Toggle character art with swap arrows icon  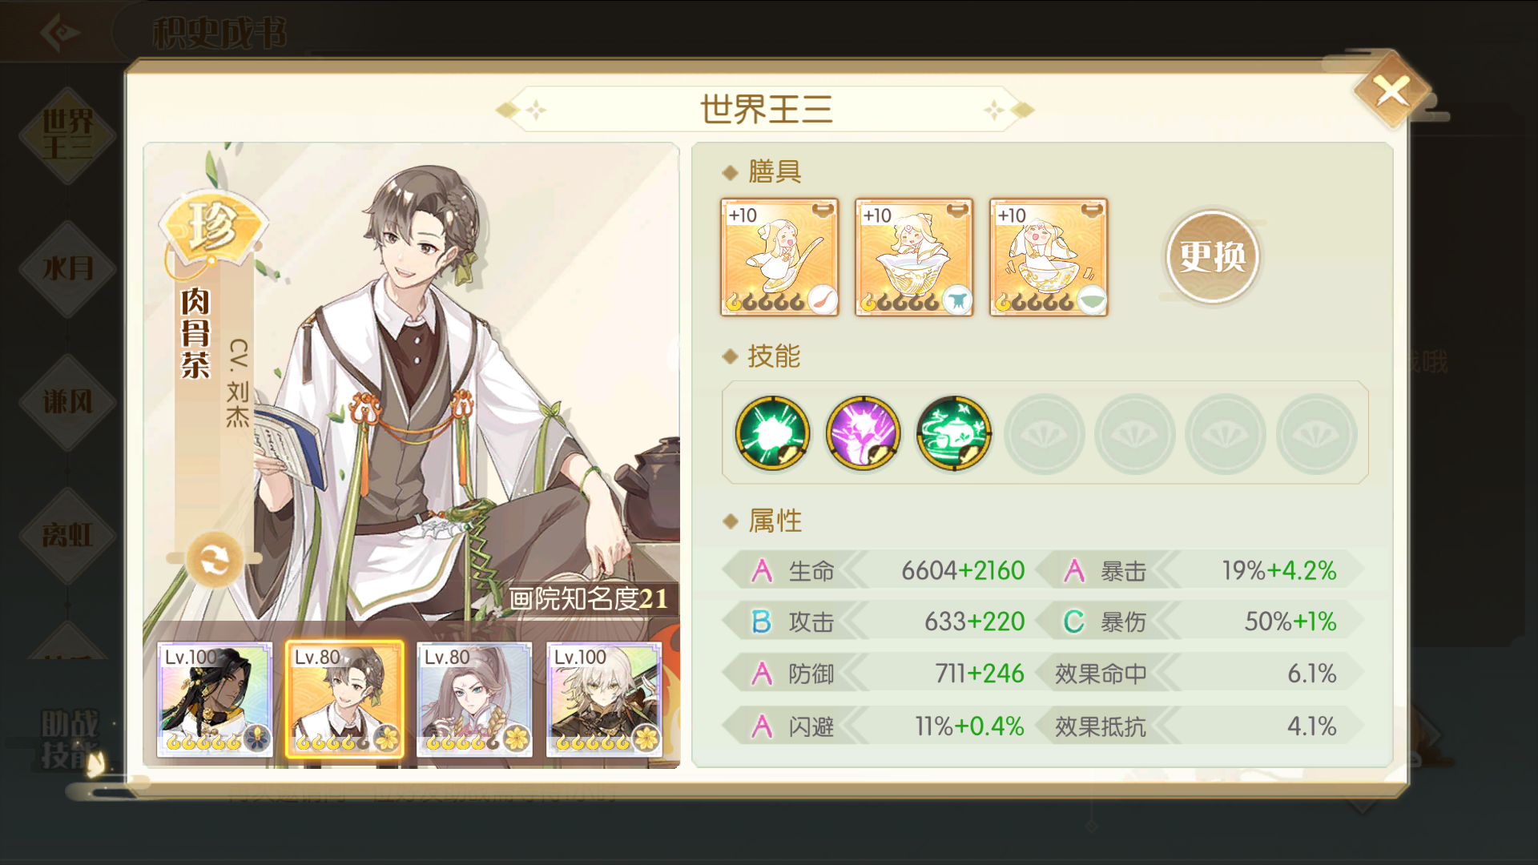pyautogui.click(x=214, y=559)
